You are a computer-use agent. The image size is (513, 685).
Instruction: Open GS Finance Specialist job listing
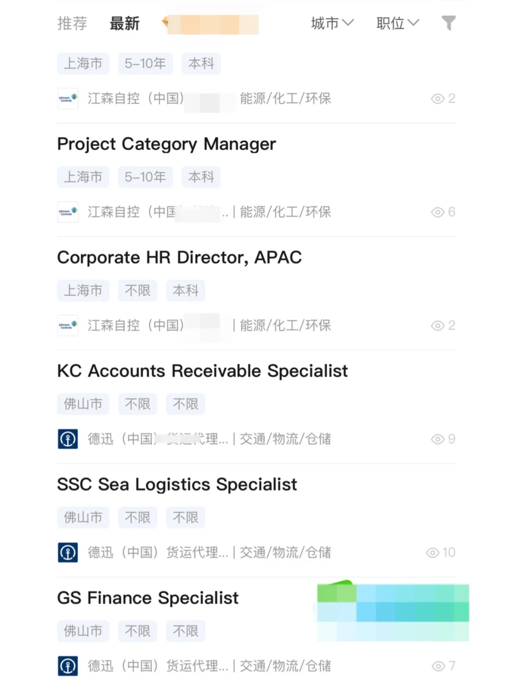click(x=148, y=598)
